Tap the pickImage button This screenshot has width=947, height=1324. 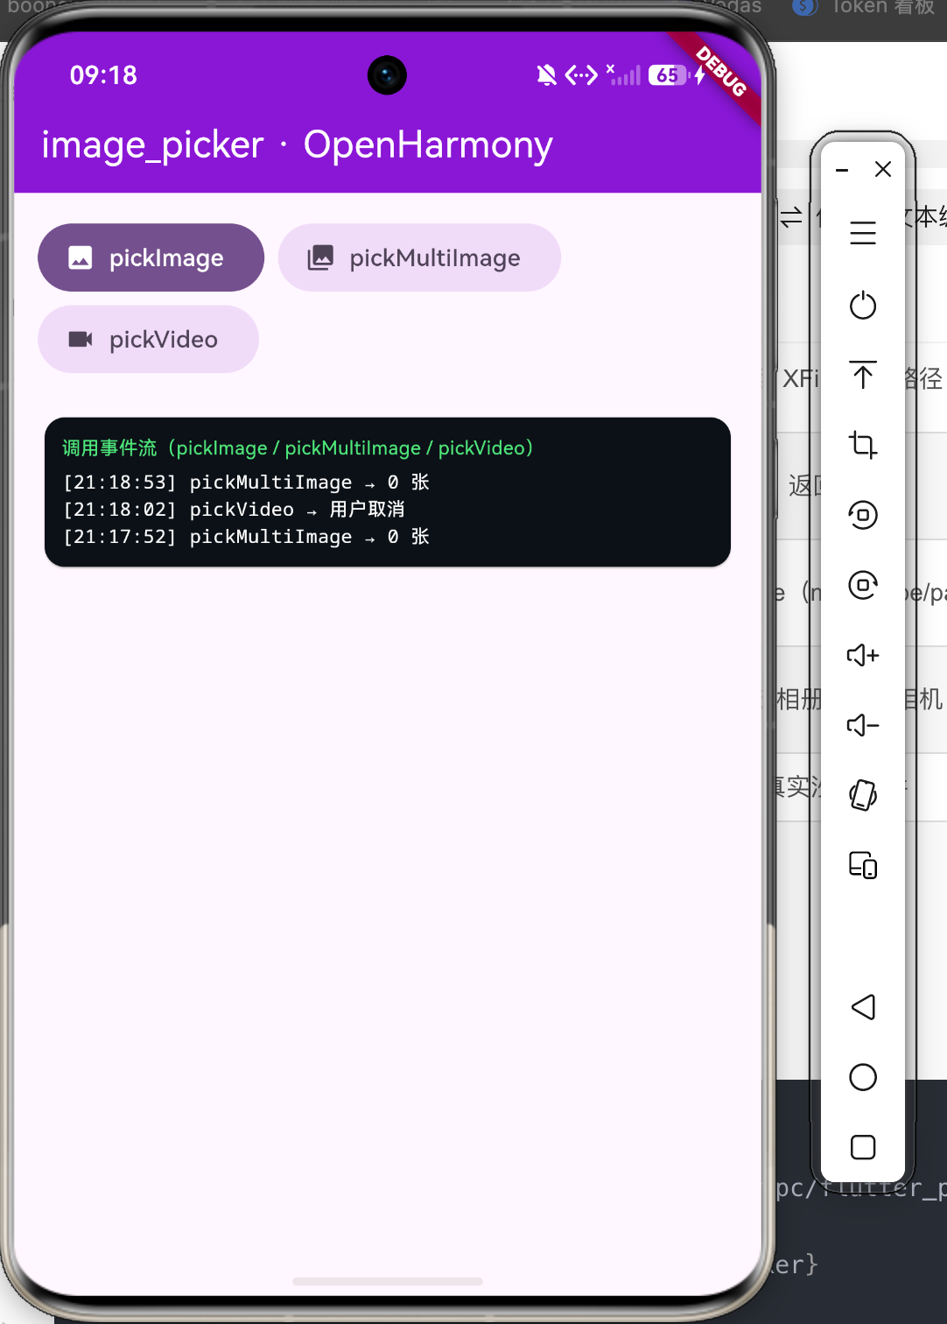(x=151, y=257)
